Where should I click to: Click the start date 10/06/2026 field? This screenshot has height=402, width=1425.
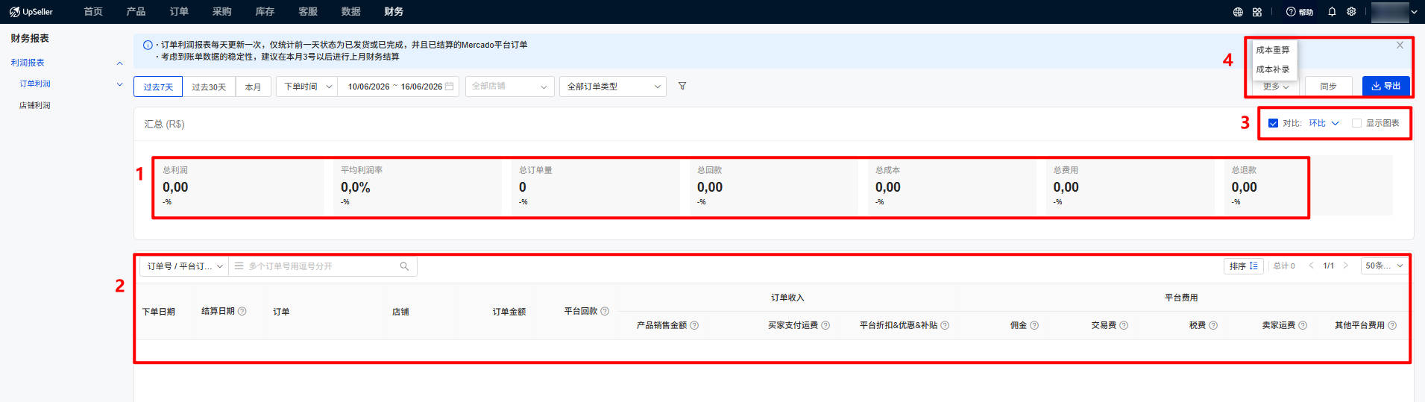pyautogui.click(x=368, y=87)
